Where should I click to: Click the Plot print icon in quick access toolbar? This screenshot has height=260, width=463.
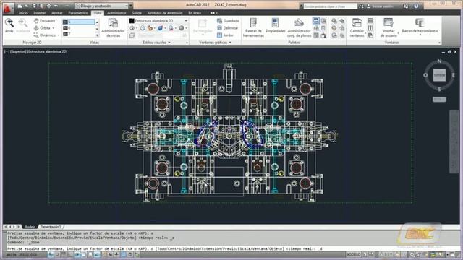pyautogui.click(x=48, y=6)
